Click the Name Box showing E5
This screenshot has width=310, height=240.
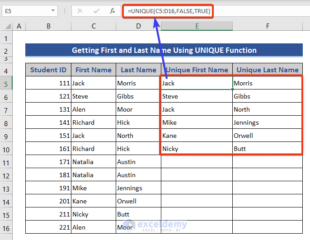(30, 11)
